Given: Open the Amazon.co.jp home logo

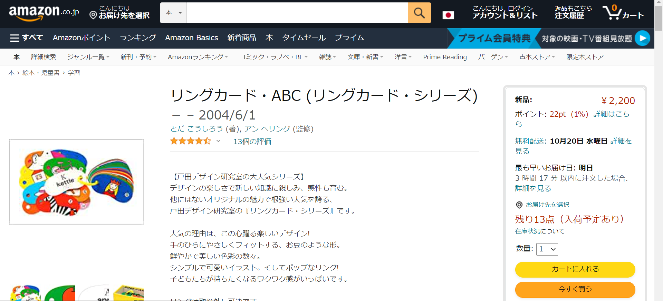Looking at the screenshot, I should point(44,13).
